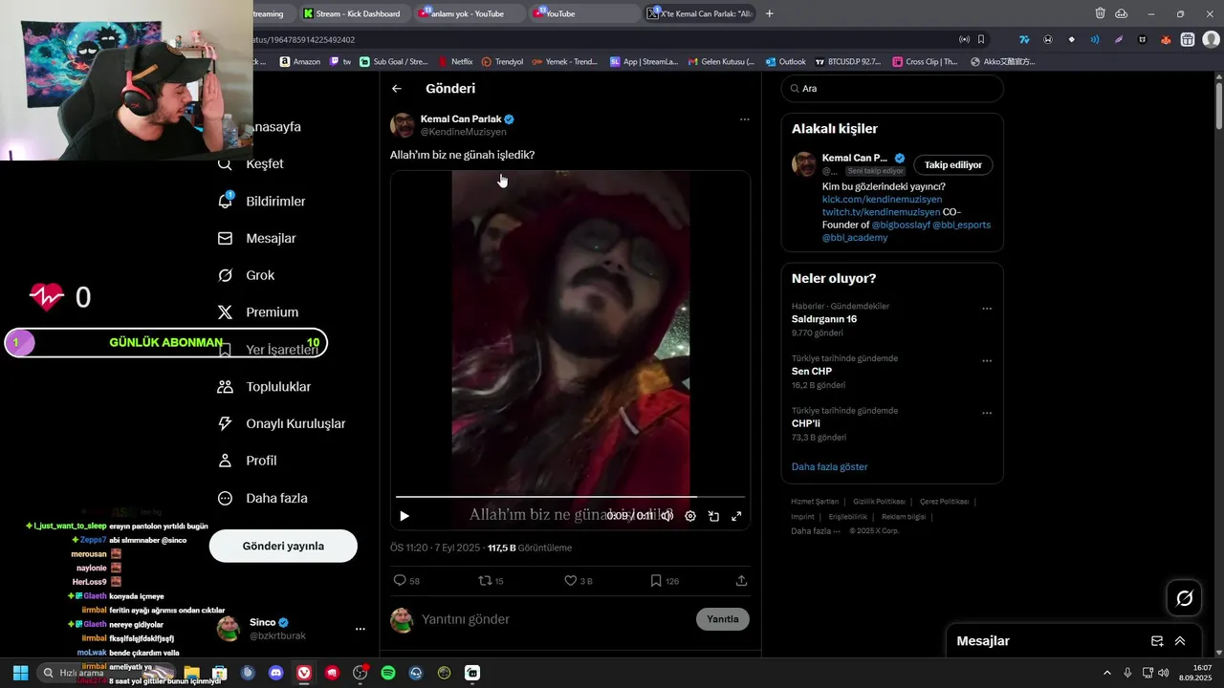Open Outlook bookmark

point(785,61)
